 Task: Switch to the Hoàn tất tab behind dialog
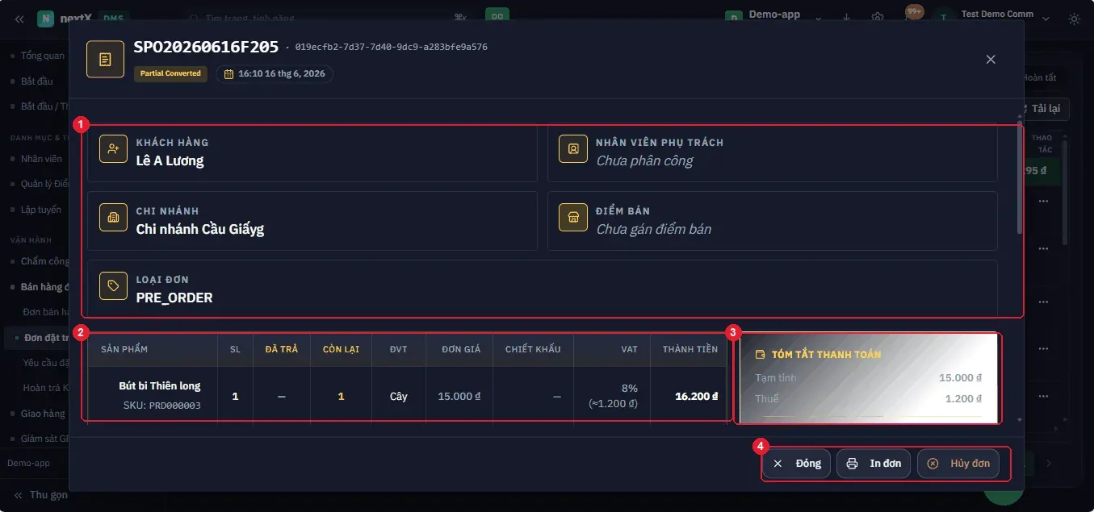click(1039, 77)
